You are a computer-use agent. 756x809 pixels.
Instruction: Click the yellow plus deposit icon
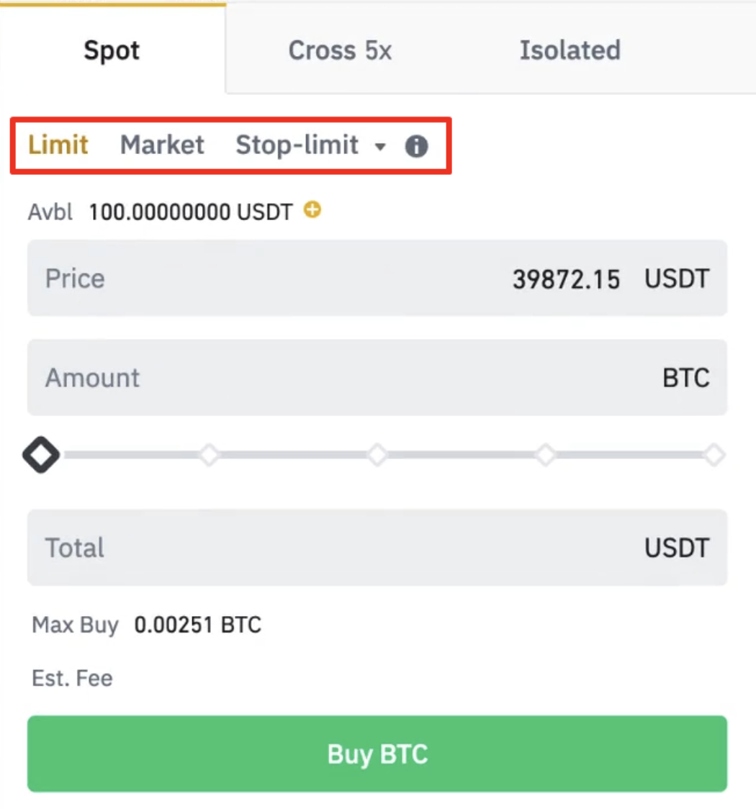click(312, 210)
